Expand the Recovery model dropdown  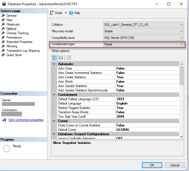tap(182, 31)
